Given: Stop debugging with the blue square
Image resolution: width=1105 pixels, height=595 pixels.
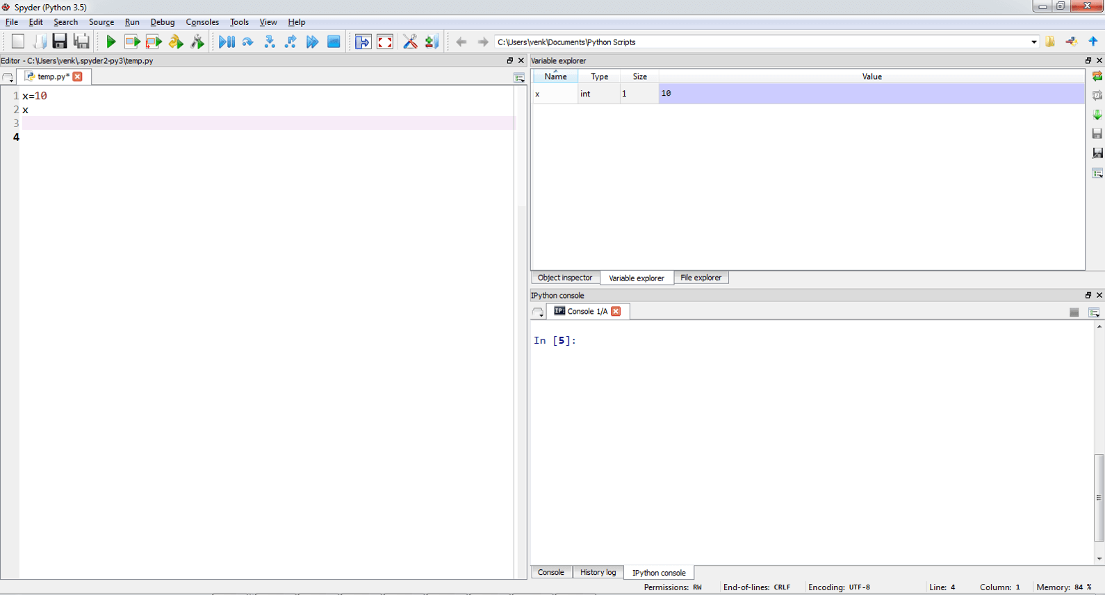Looking at the screenshot, I should coord(334,42).
